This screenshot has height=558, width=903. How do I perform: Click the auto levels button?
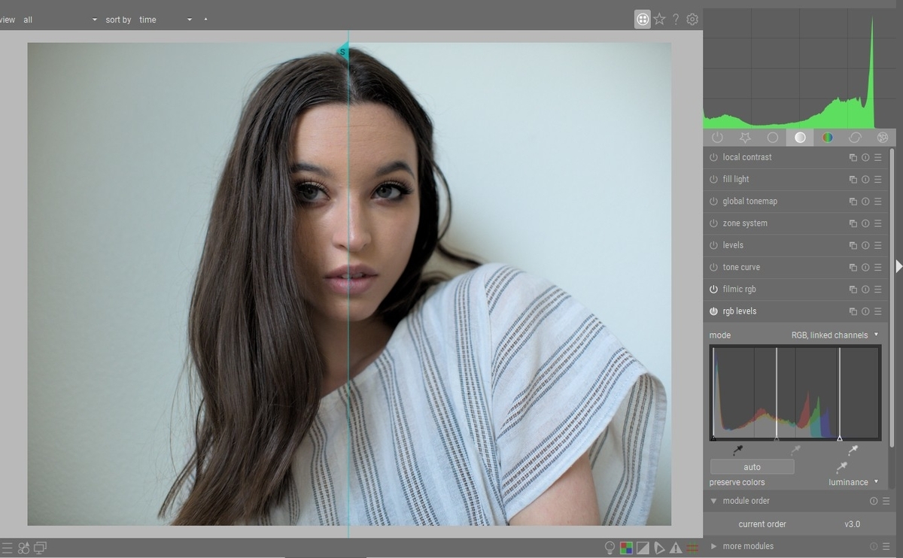[752, 467]
